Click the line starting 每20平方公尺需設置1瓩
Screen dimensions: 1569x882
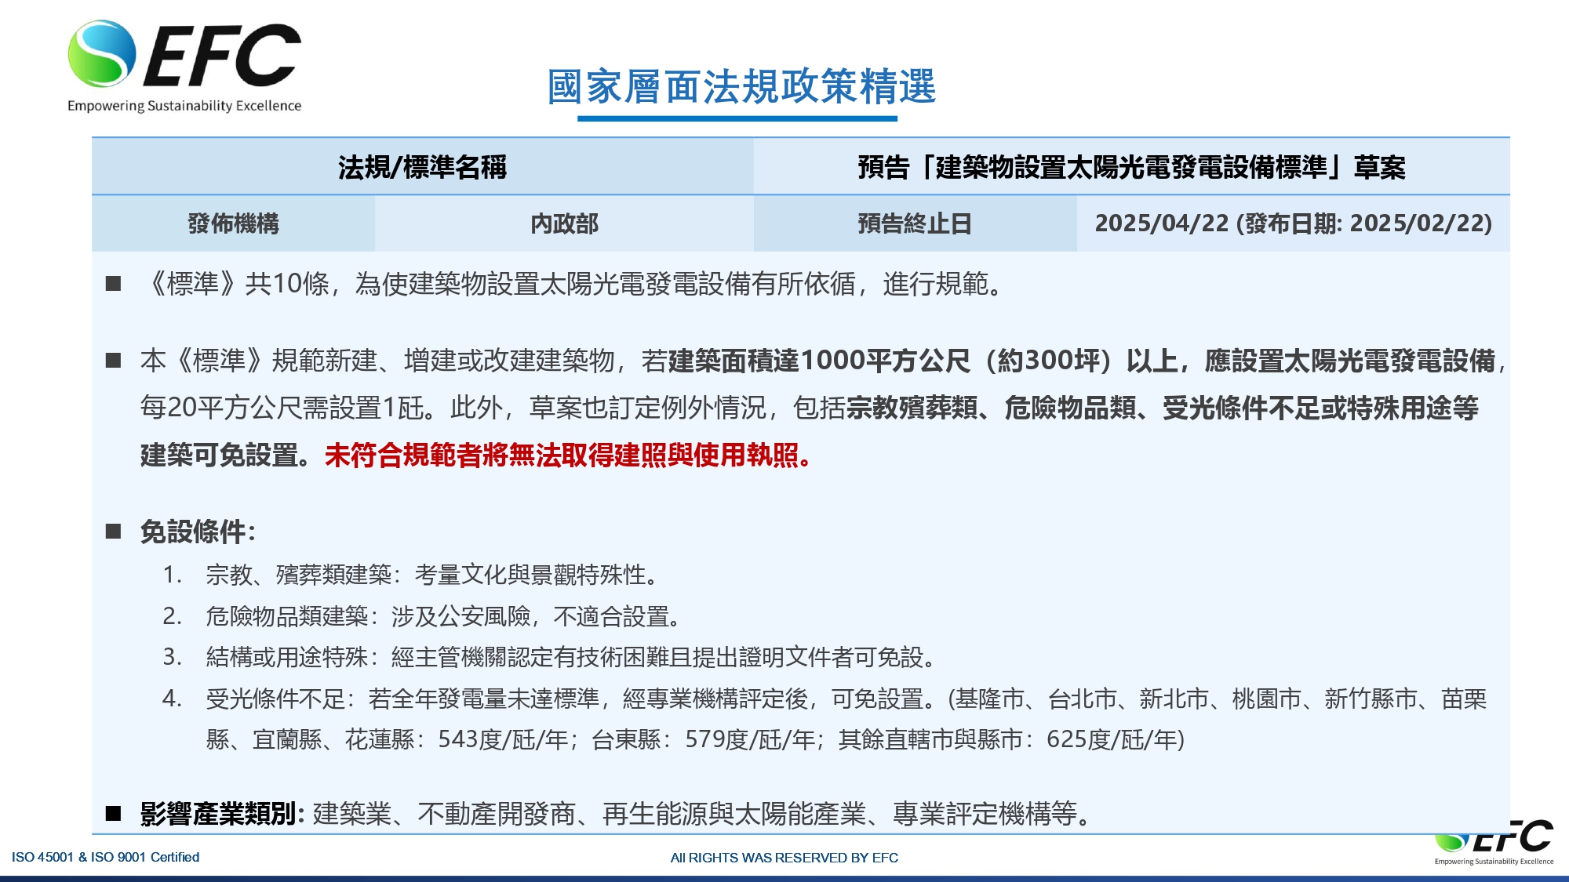809,408
